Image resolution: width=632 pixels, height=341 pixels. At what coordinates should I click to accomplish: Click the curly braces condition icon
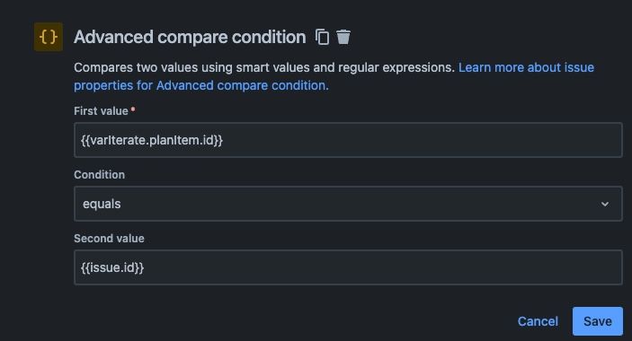[48, 37]
